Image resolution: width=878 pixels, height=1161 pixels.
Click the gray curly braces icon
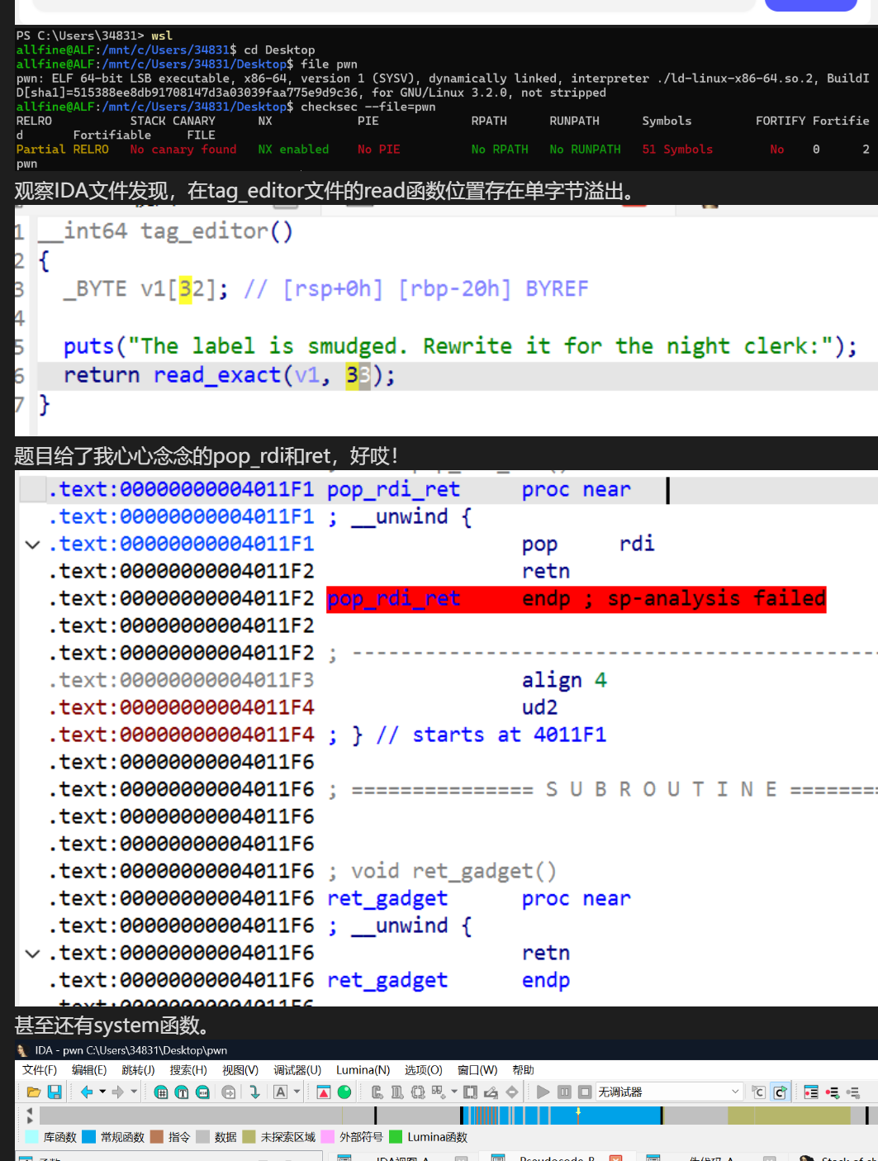(x=418, y=1092)
